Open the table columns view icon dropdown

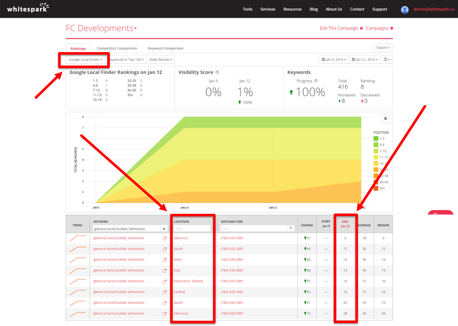pyautogui.click(x=387, y=60)
